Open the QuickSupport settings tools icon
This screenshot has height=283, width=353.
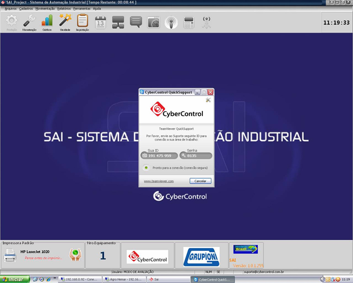coord(208,100)
